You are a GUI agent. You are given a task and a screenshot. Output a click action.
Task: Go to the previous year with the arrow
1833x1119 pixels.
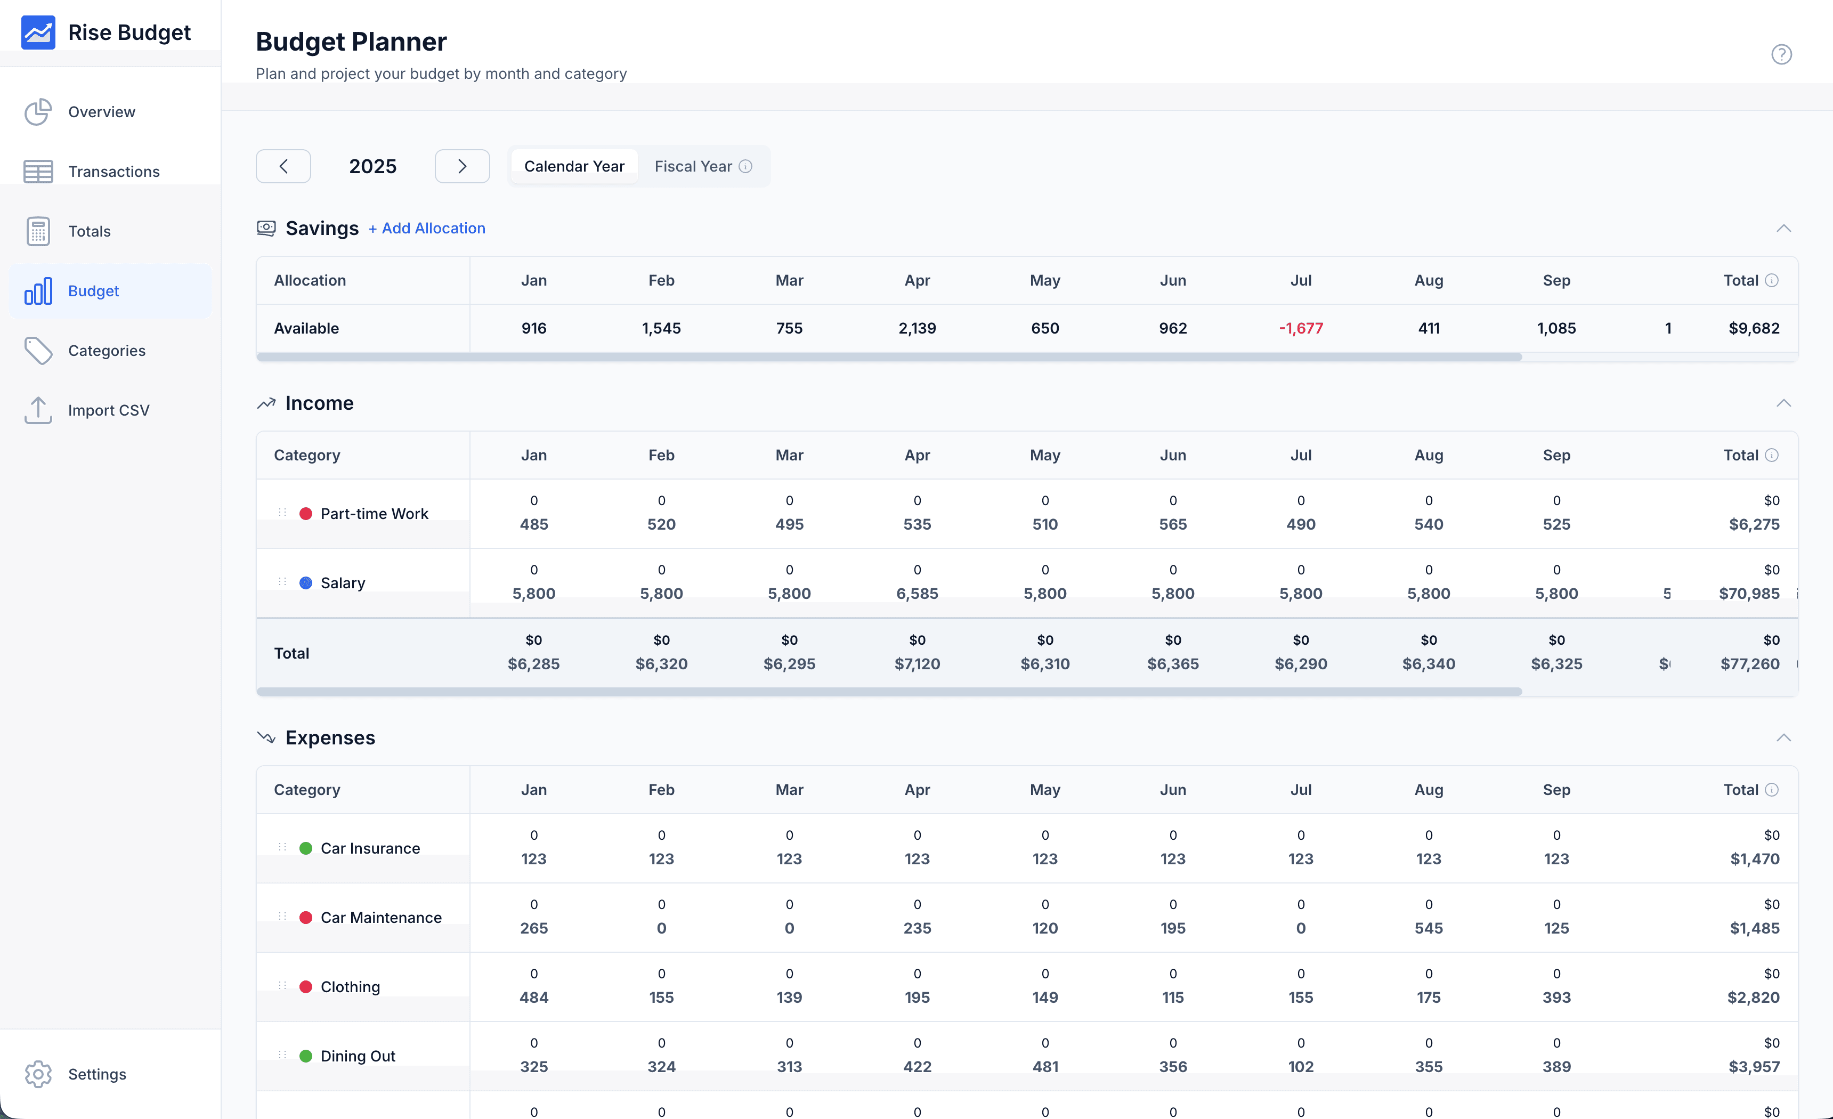[x=283, y=167]
